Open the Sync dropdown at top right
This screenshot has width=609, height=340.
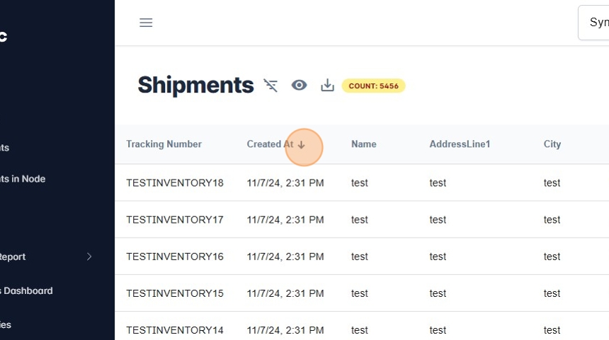[595, 23]
